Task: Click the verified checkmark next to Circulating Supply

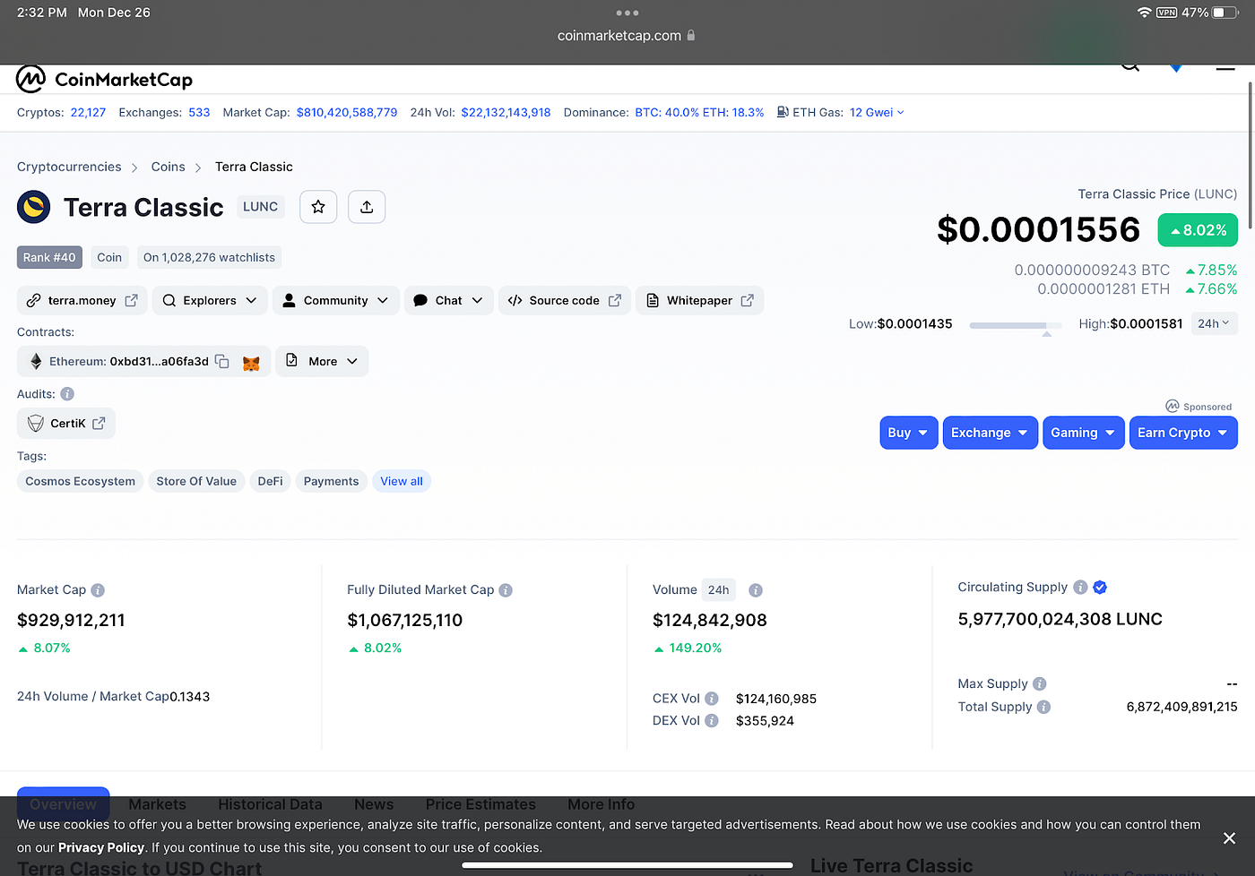Action: [x=1100, y=587]
